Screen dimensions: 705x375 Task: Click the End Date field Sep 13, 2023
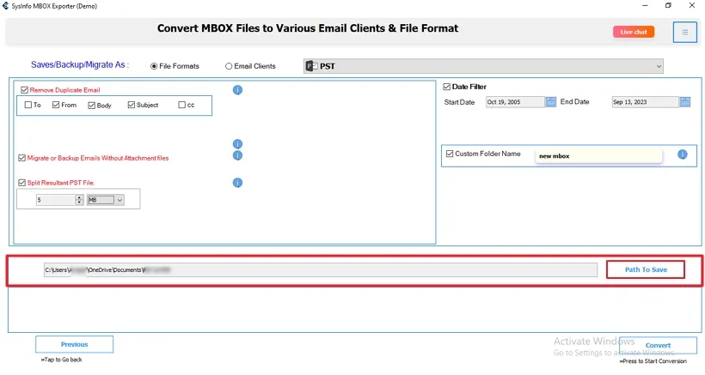(x=645, y=102)
